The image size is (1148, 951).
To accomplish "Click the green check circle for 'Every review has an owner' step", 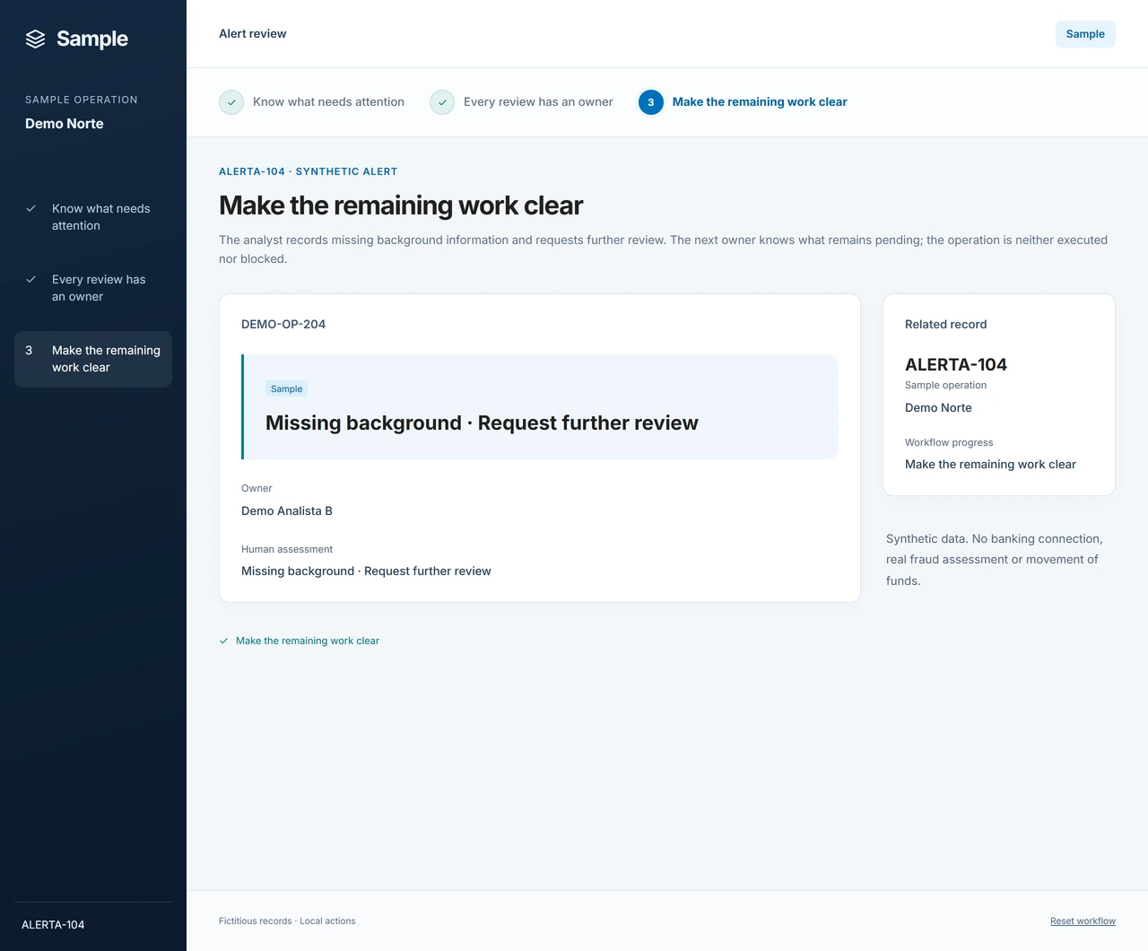I will 442,102.
